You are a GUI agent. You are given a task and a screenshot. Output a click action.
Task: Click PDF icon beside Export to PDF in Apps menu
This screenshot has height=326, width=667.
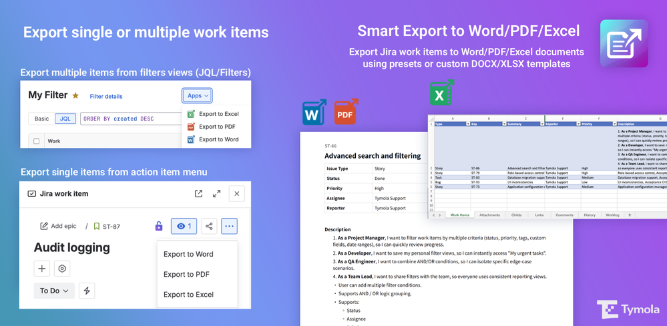point(191,127)
